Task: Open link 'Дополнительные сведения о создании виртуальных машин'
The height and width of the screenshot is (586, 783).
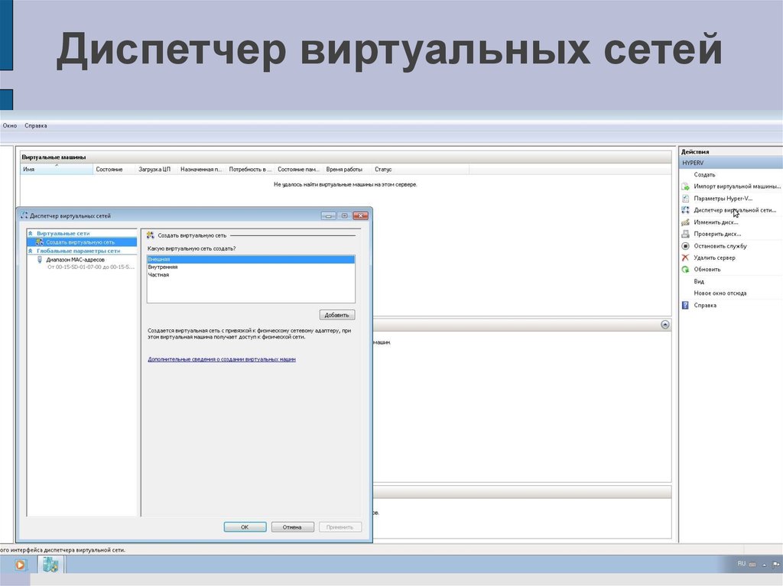Action: pos(222,359)
